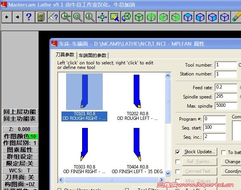Select tool T0303 OD FINISH RIGHT thumbnail
The height and width of the screenshot is (190, 241).
[84, 144]
